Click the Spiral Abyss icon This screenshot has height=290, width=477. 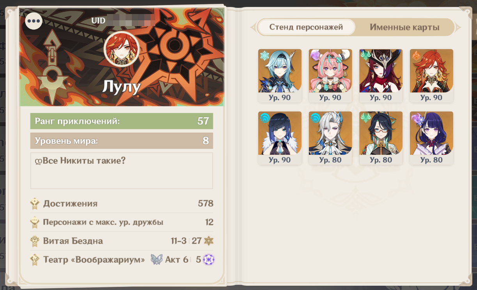click(35, 241)
